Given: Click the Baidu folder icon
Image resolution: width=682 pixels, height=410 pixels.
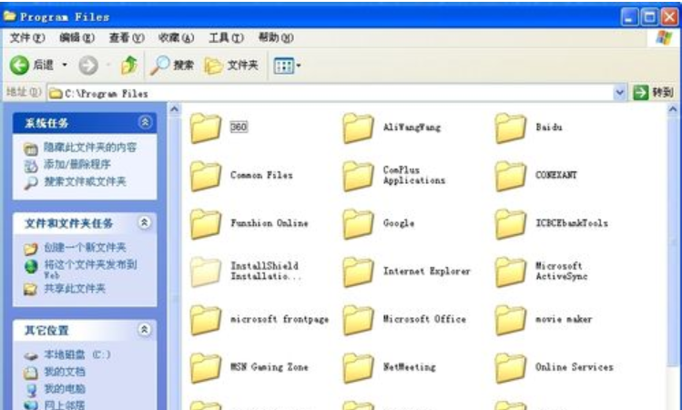Looking at the screenshot, I should tap(511, 128).
